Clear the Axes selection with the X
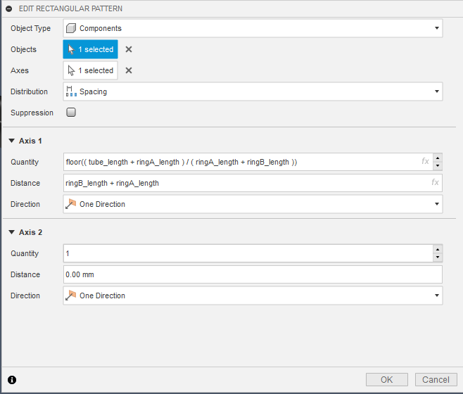The height and width of the screenshot is (394, 463). tap(129, 70)
